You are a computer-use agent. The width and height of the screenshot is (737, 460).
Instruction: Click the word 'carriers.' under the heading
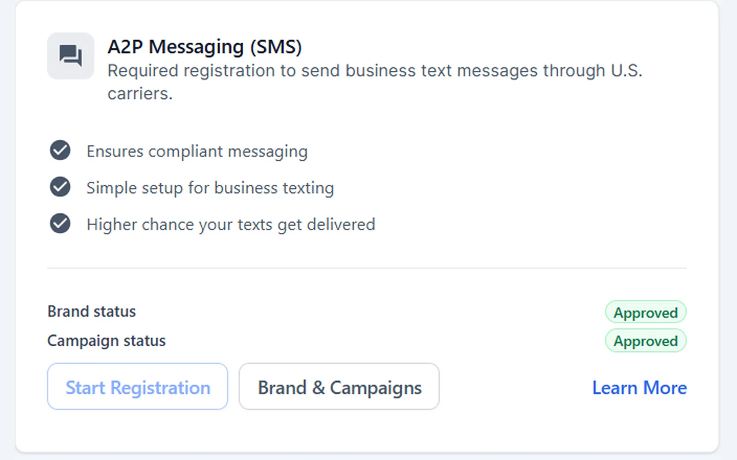(140, 94)
